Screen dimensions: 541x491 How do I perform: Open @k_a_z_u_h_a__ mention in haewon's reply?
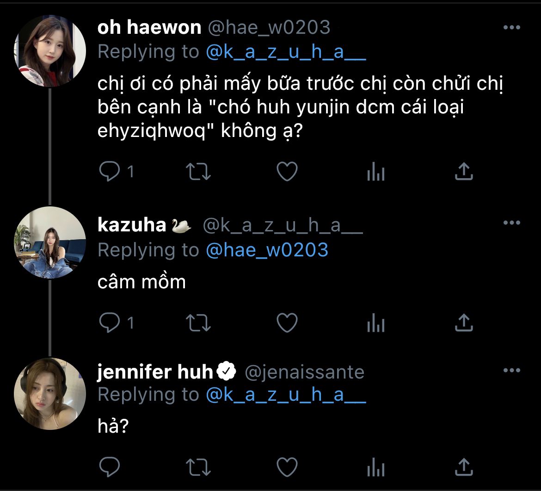[x=286, y=52]
